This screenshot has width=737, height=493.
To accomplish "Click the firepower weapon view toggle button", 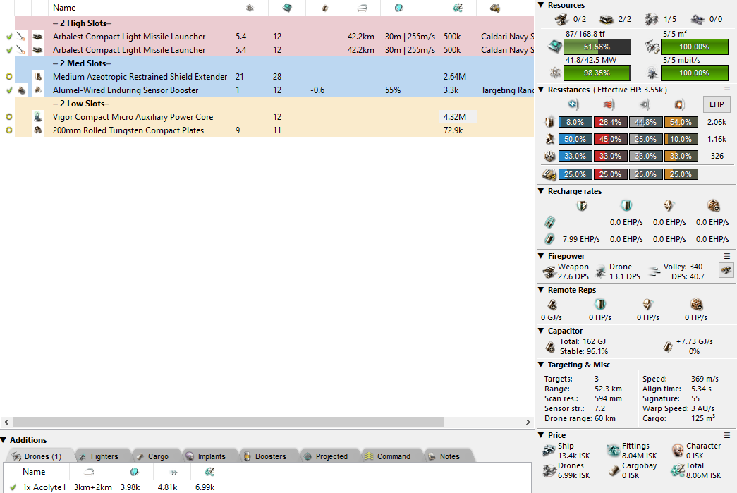I will [x=726, y=270].
